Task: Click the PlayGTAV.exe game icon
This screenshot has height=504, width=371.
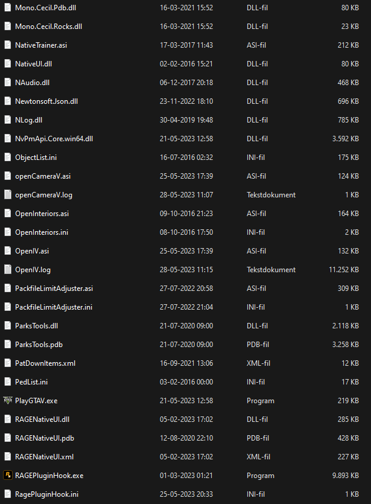Action: point(8,401)
